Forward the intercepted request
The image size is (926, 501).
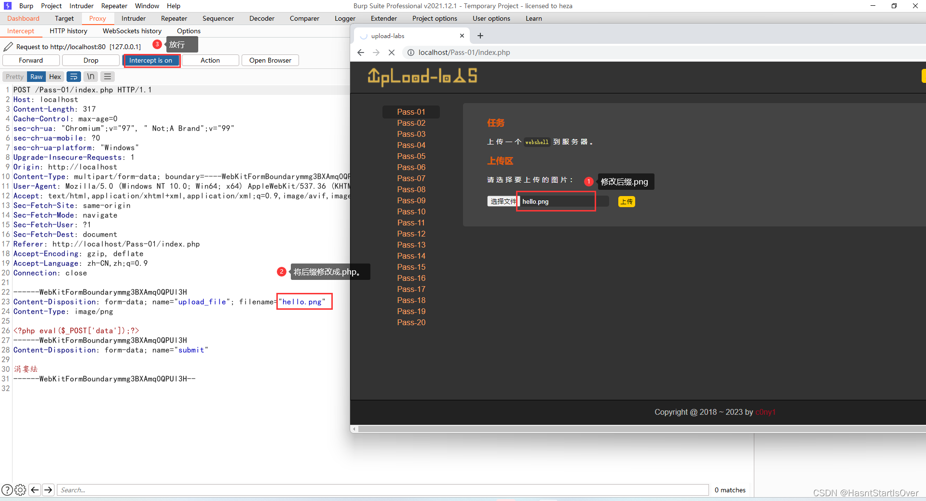(x=31, y=60)
